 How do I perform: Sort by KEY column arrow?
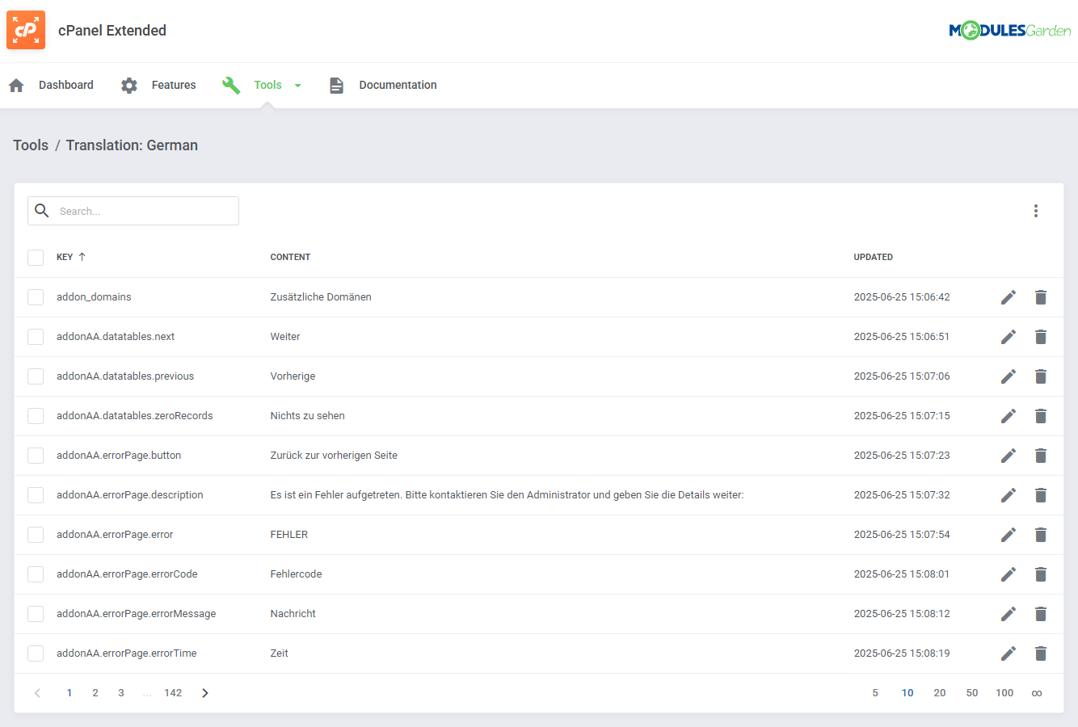[82, 257]
